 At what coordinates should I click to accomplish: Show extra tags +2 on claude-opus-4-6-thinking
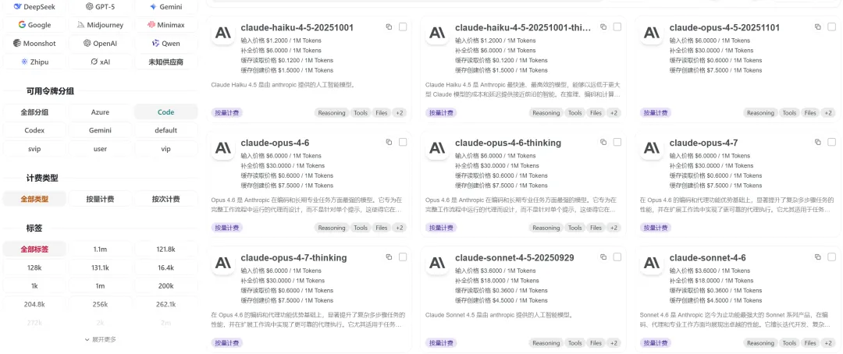click(x=614, y=228)
